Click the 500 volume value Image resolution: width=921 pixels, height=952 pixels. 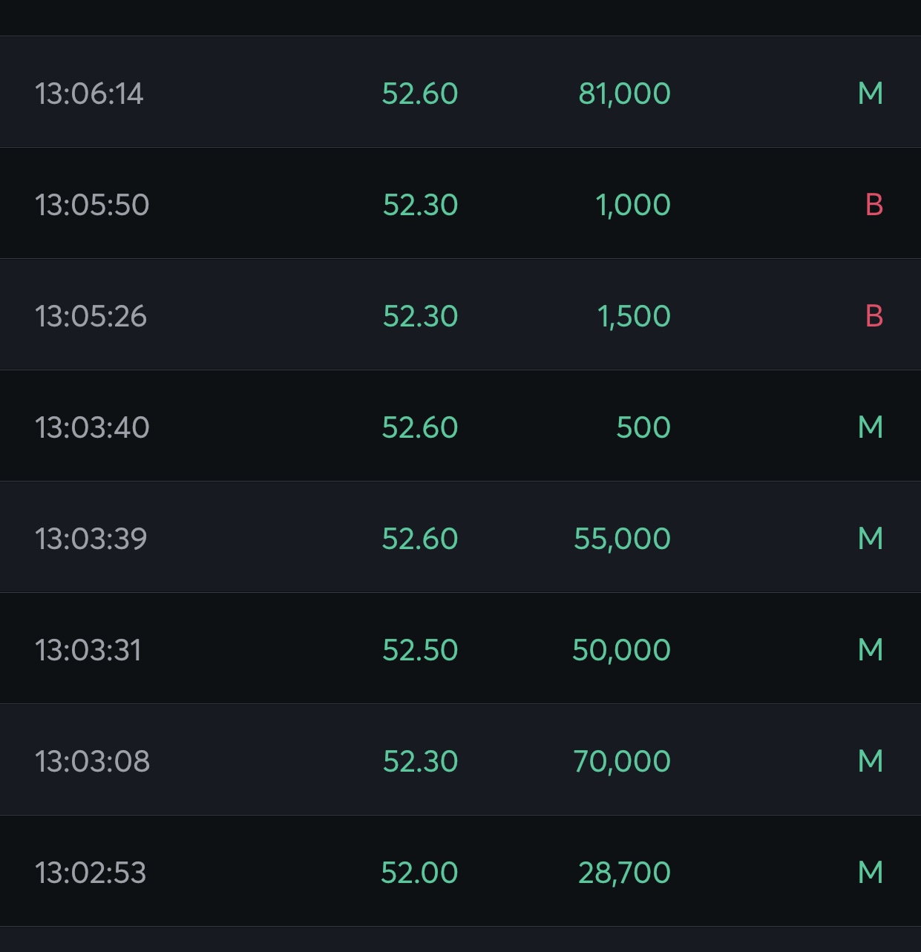point(643,427)
